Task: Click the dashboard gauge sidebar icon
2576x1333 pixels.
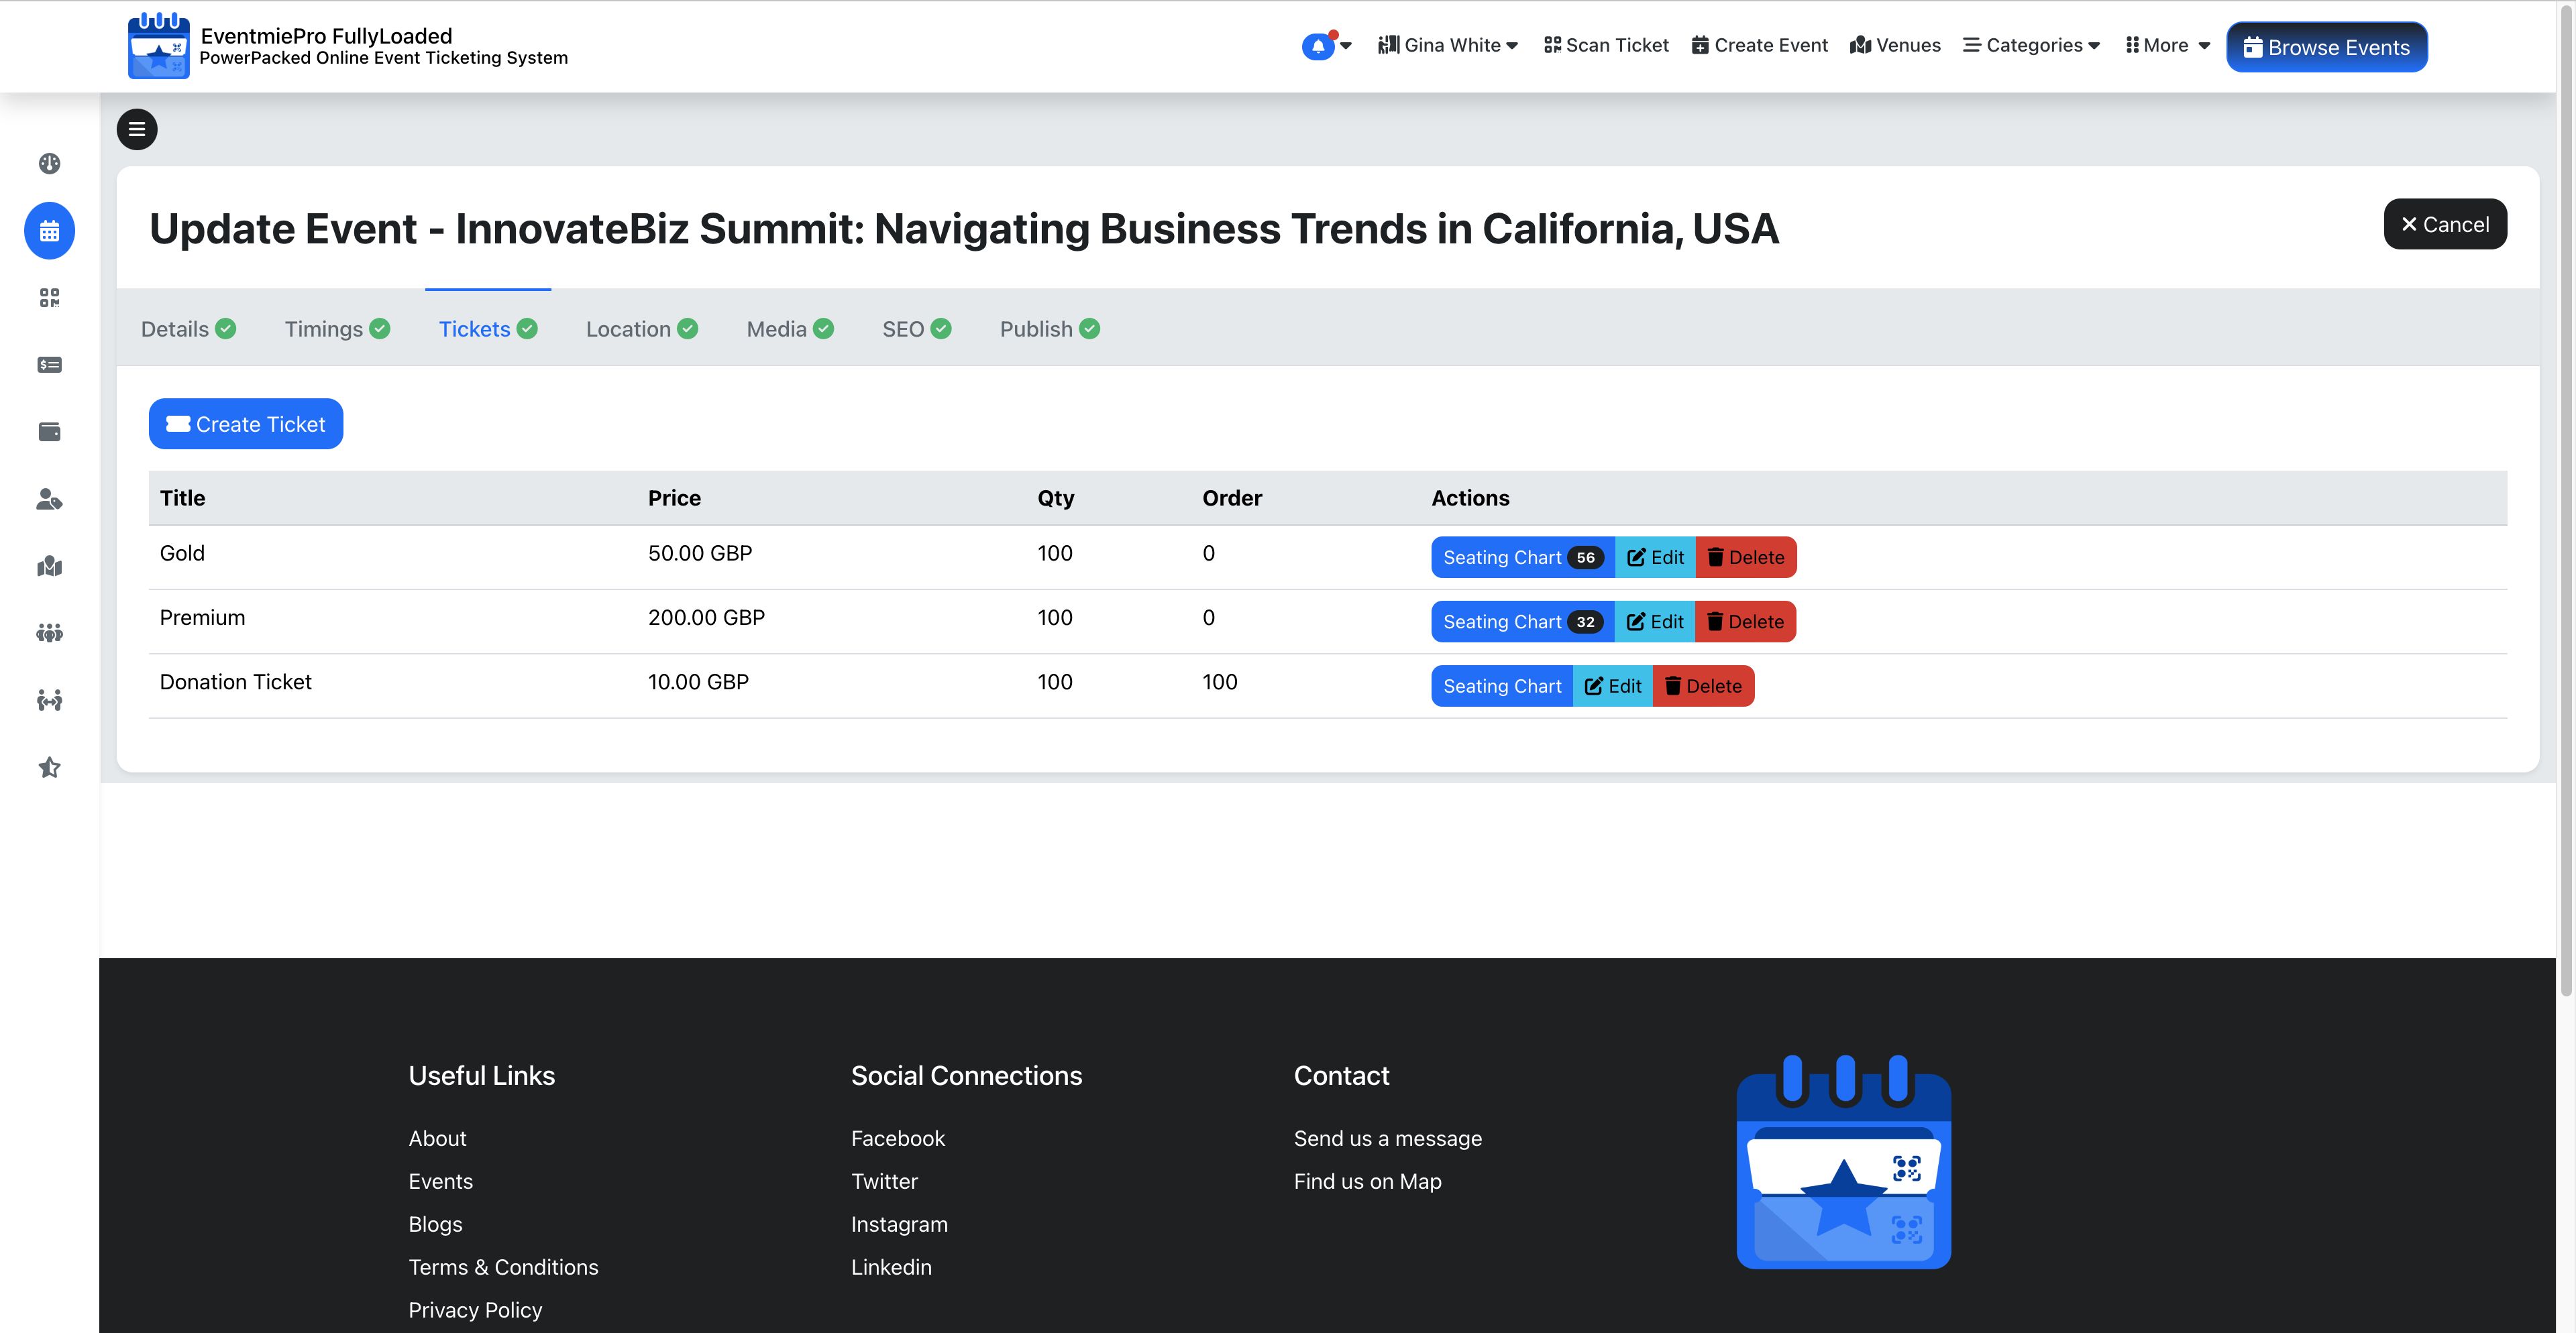Action: click(49, 164)
